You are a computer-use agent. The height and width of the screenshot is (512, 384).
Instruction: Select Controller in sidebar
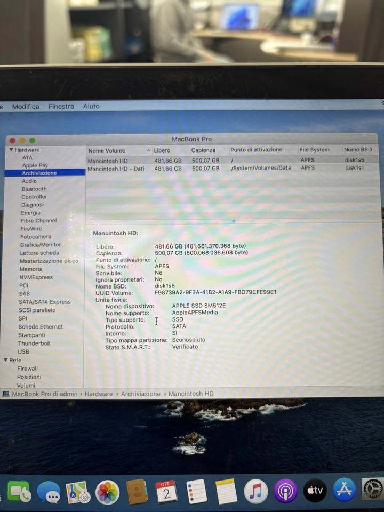tap(34, 197)
